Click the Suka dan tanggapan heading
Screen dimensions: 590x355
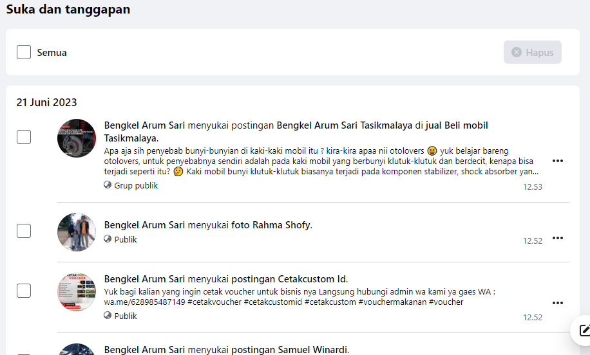click(x=68, y=10)
